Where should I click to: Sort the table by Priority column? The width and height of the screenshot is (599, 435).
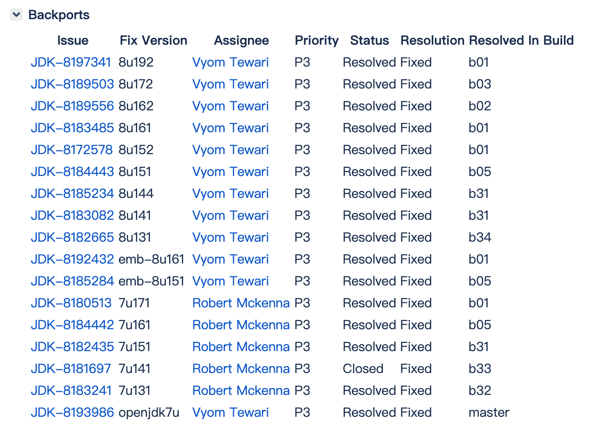316,40
